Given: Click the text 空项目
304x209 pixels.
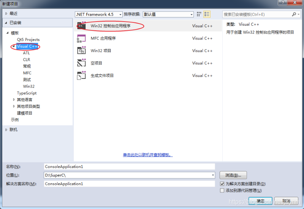Looking at the screenshot, I should tap(97, 63).
